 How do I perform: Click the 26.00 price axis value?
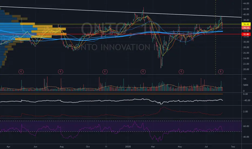(x=246, y=53)
